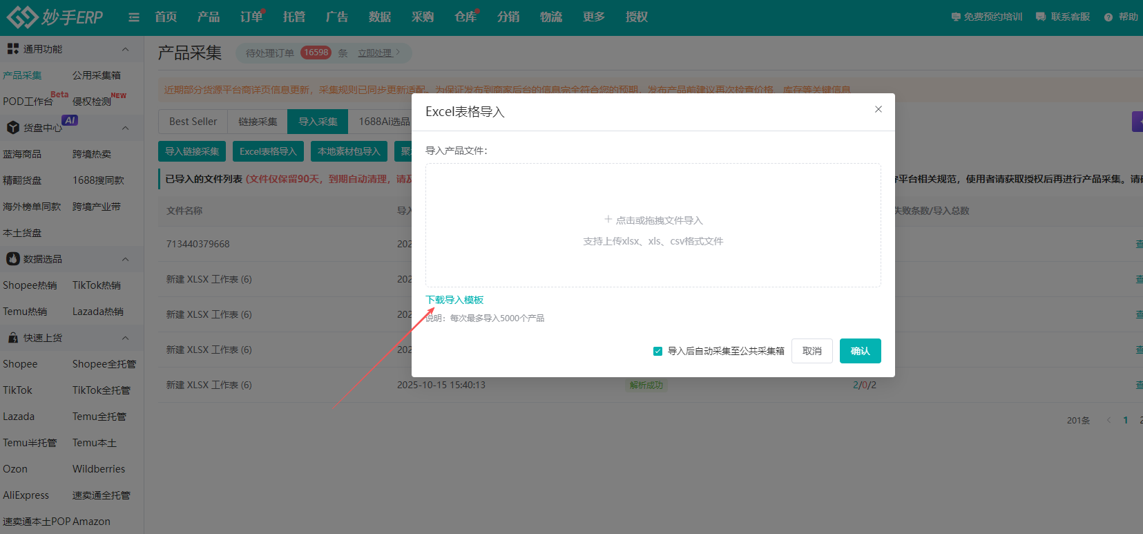This screenshot has width=1143, height=534.
Task: Uncheck 导入后自动采集至公共采集箱 checkbox
Action: point(657,351)
